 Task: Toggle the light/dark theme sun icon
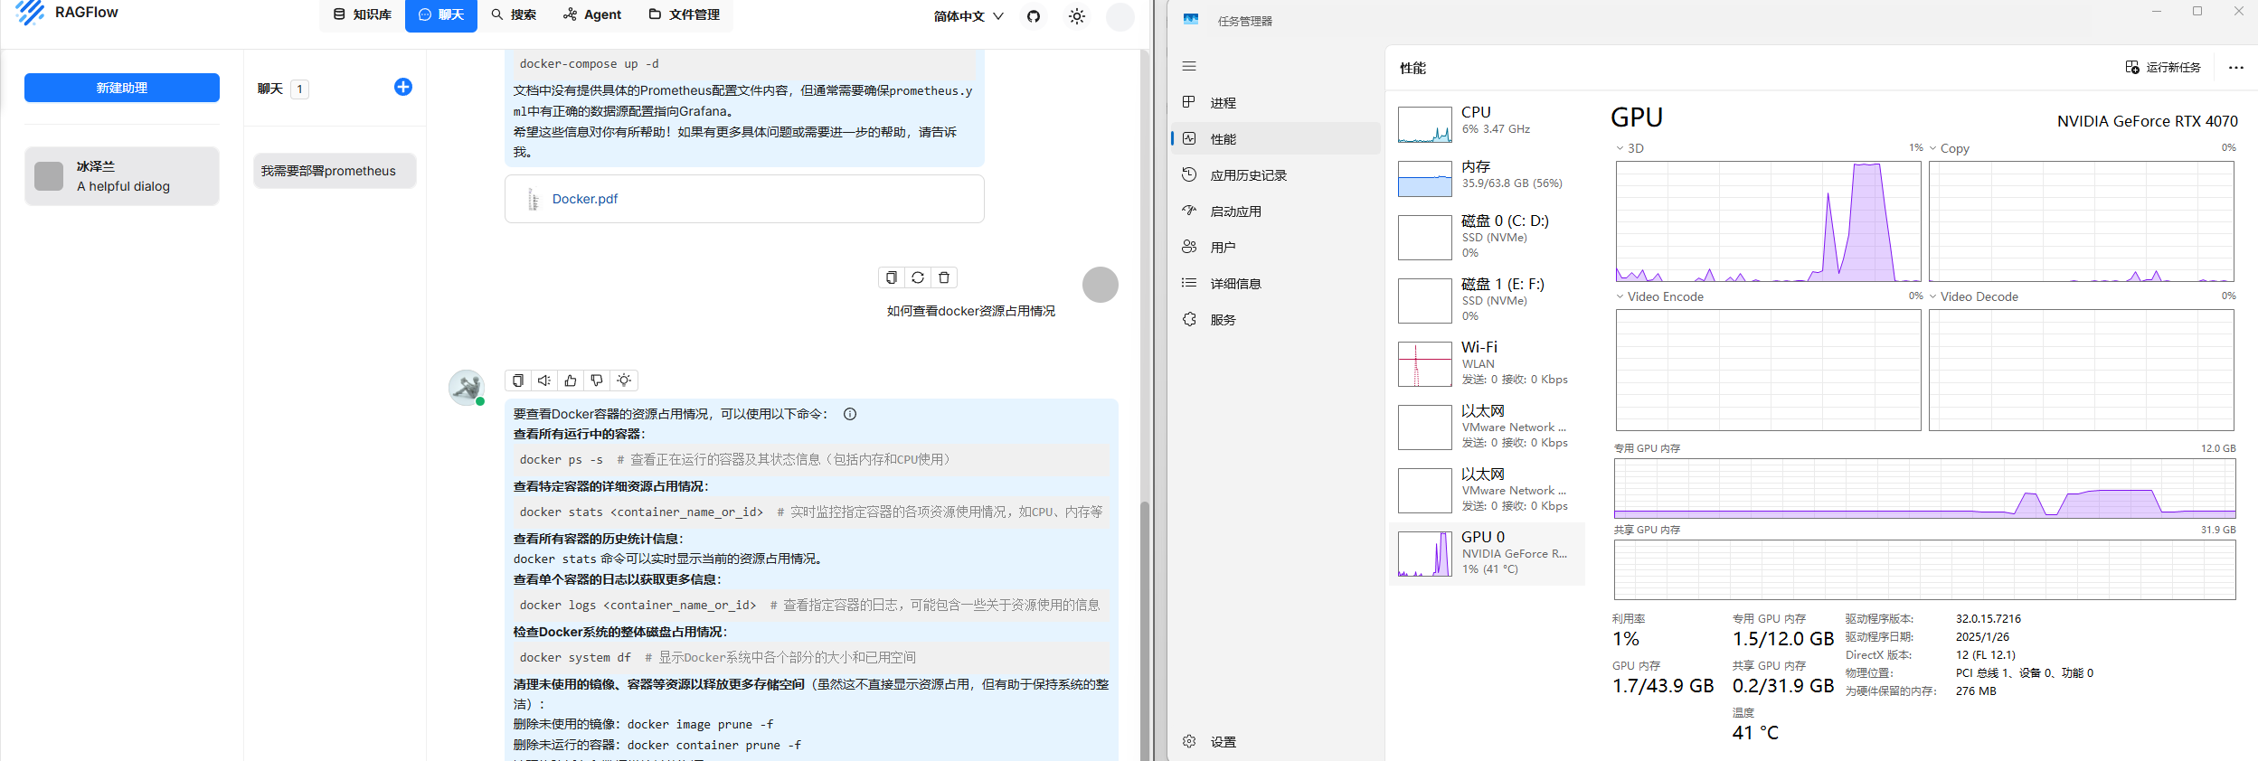(x=1076, y=16)
